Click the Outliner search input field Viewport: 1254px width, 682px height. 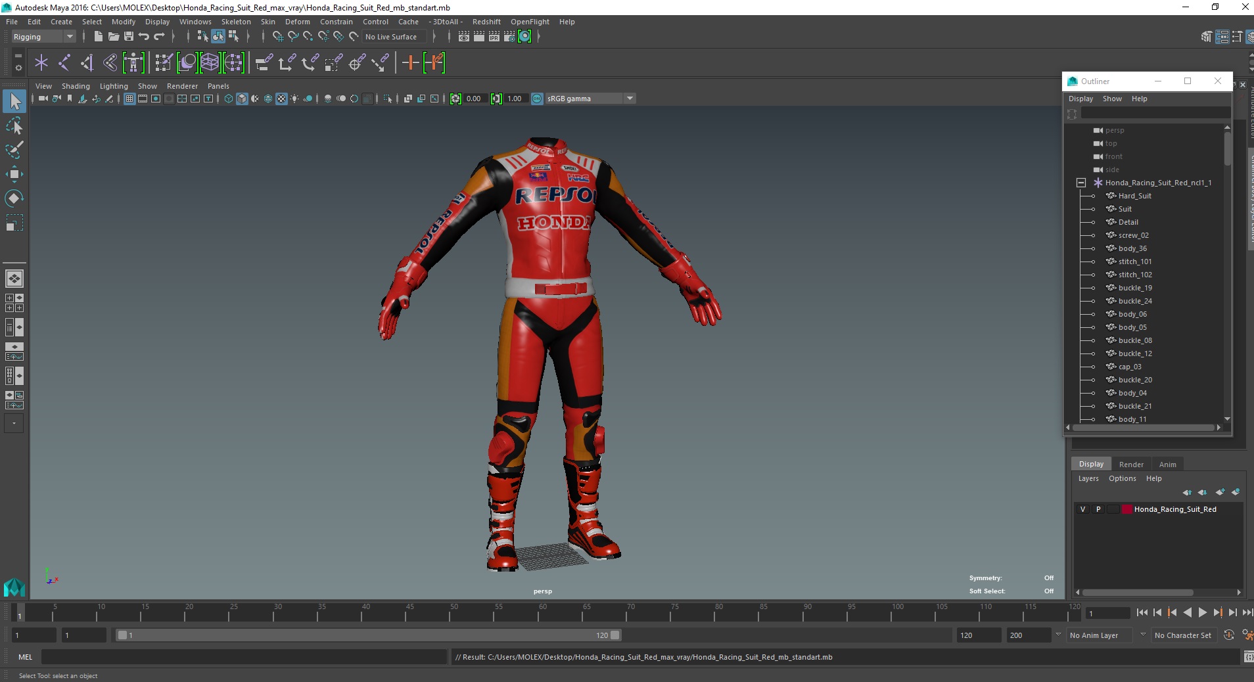coord(1155,114)
